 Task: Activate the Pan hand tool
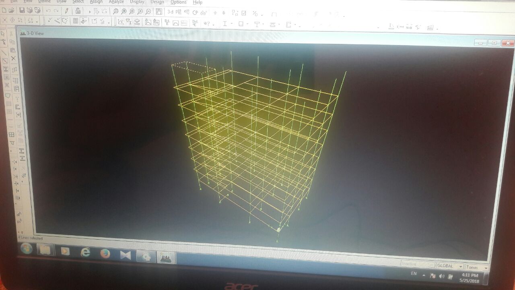click(x=159, y=12)
